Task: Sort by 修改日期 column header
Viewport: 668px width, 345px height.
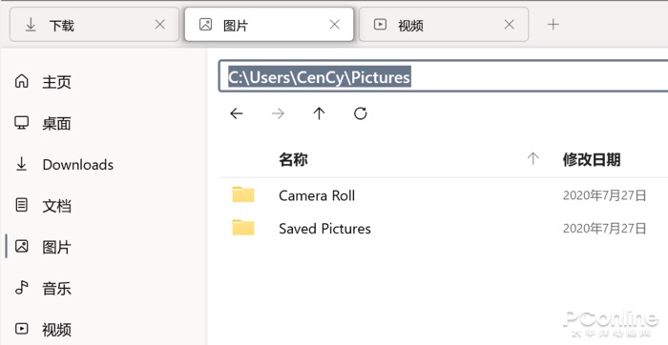Action: [592, 159]
